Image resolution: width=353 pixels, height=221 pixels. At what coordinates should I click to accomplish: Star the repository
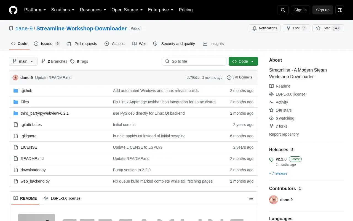(x=328, y=28)
